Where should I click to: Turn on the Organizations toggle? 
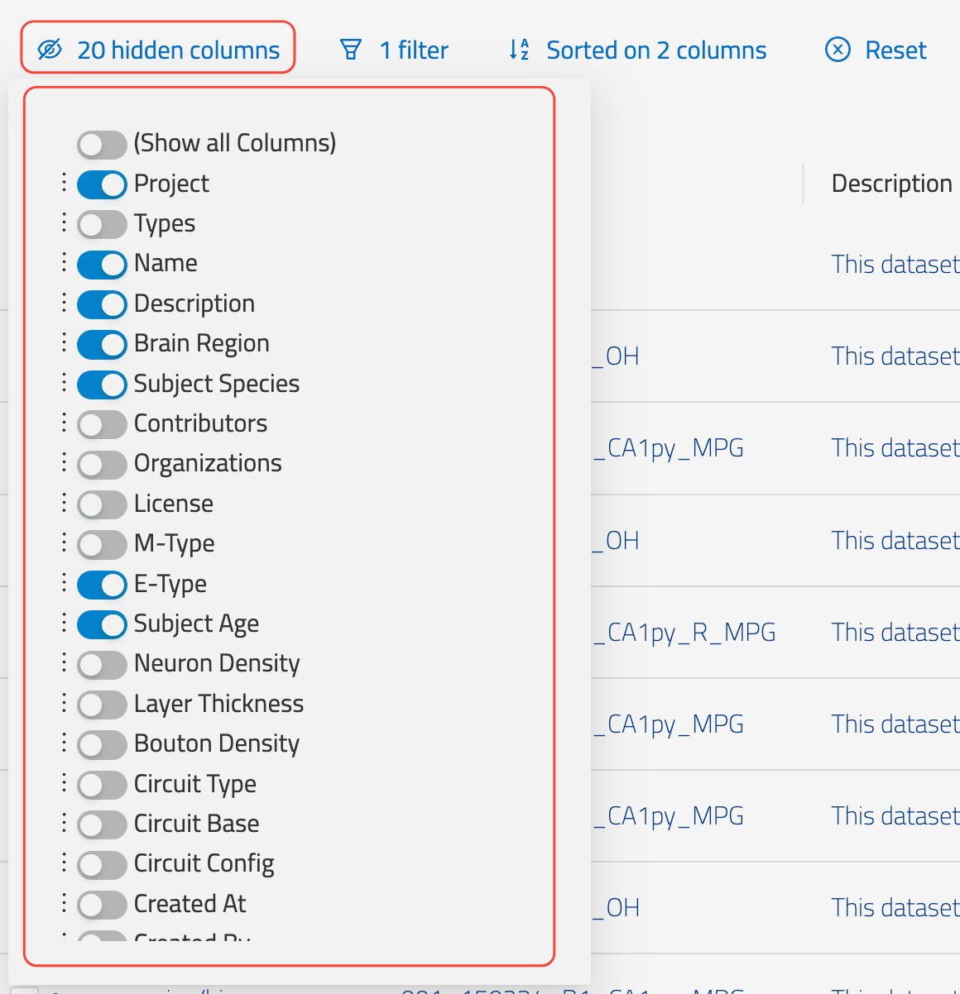click(x=102, y=464)
